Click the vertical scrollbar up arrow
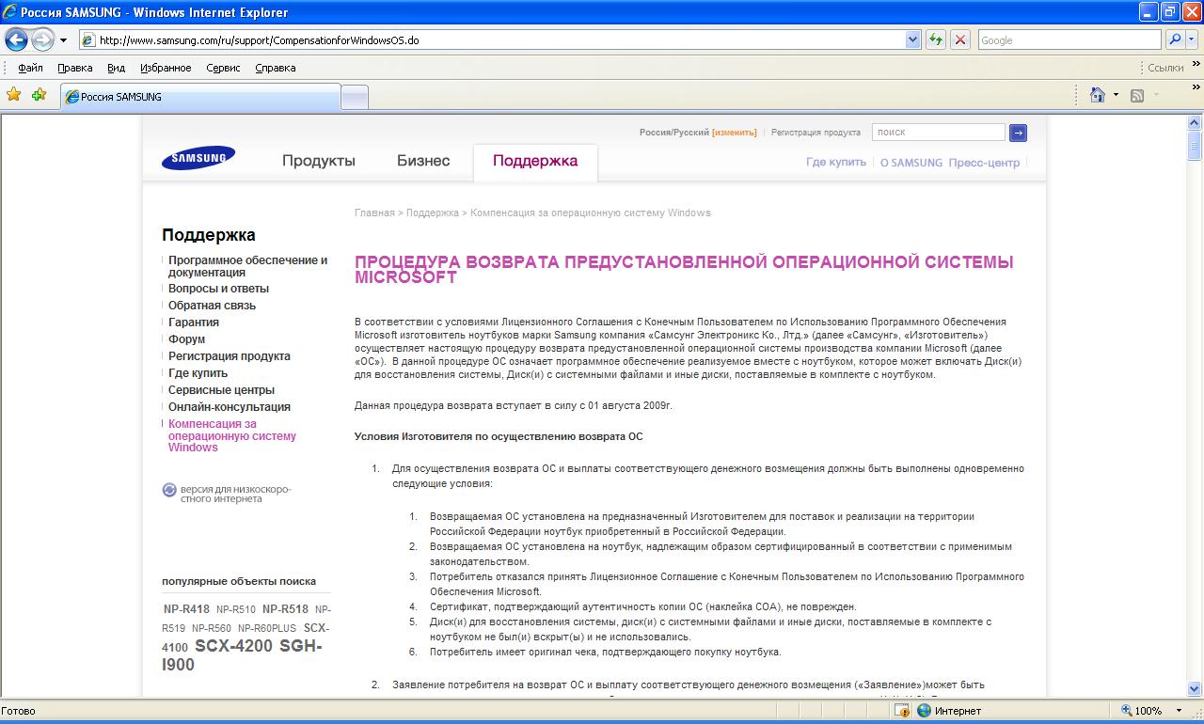This screenshot has height=724, width=1204. pyautogui.click(x=1195, y=122)
